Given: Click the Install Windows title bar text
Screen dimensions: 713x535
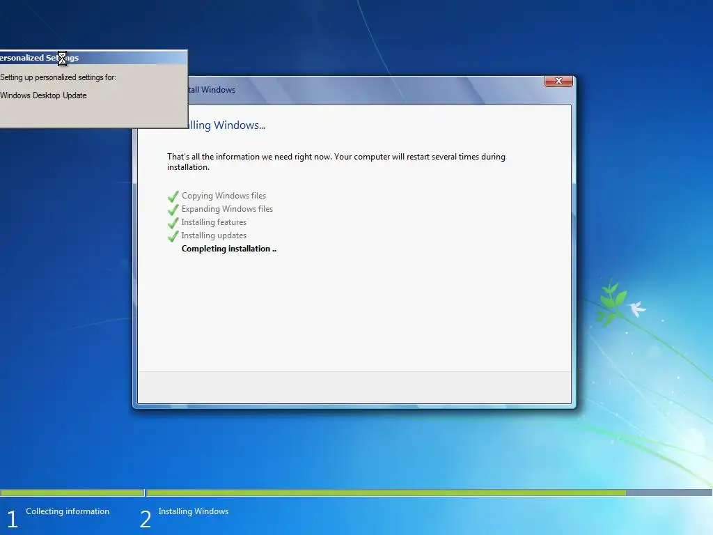Looking at the screenshot, I should (x=212, y=90).
